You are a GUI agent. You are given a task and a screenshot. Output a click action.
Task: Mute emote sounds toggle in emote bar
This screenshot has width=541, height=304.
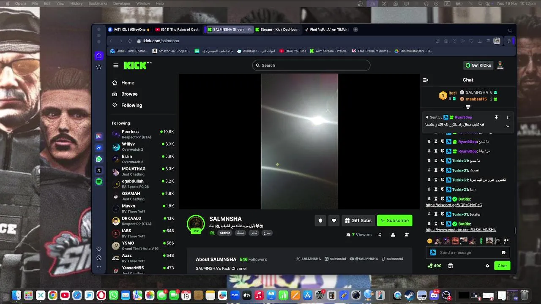[506, 241]
